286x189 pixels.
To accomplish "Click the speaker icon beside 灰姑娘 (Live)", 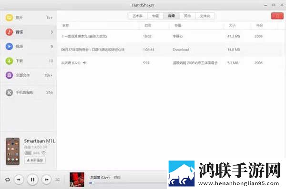I will pos(85,63).
